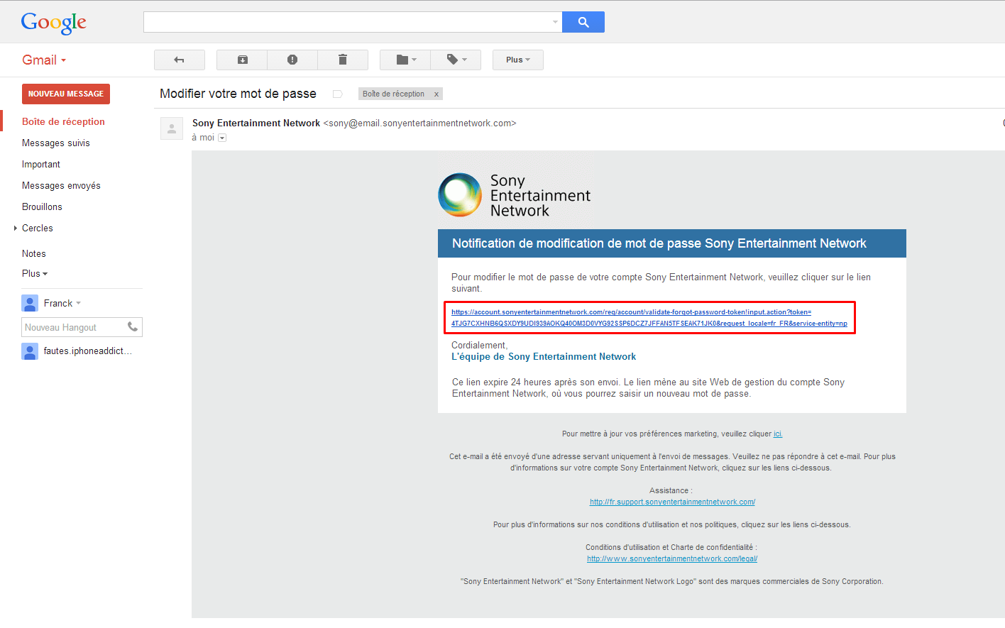Open the sonyentertainmentnetwork.com/legal link

pos(672,558)
